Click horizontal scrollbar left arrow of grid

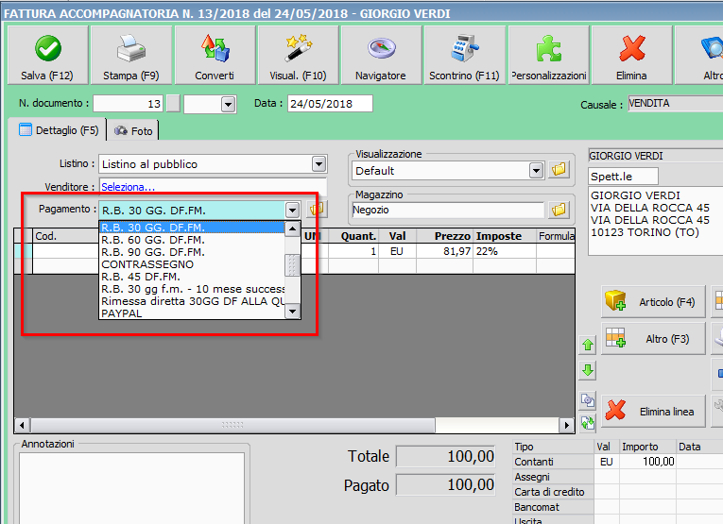pos(22,425)
